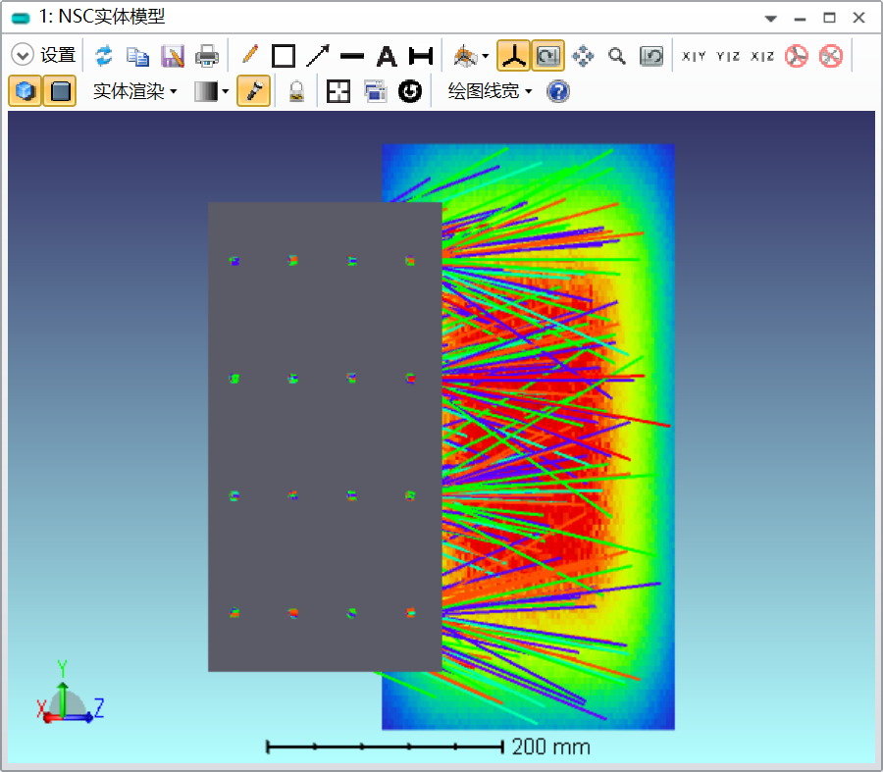Toggle the coordinate axes triad display
Image resolution: width=883 pixels, height=772 pixels.
512,56
